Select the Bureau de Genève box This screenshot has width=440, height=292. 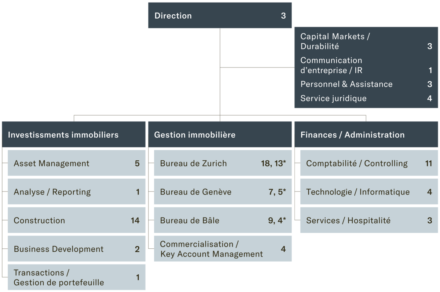[x=223, y=192]
